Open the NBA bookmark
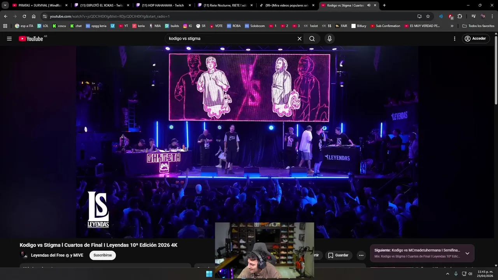 (155, 26)
